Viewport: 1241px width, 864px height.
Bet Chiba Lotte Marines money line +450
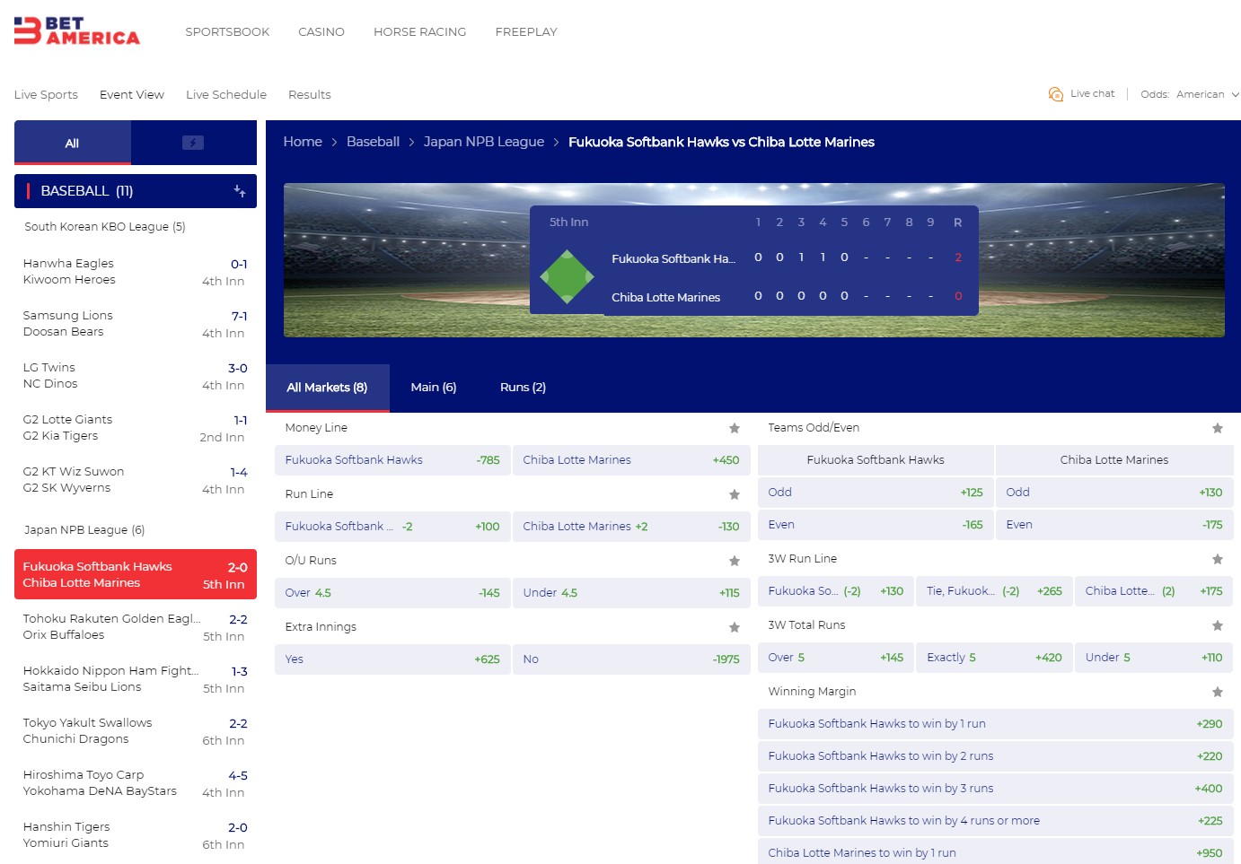coord(631,460)
